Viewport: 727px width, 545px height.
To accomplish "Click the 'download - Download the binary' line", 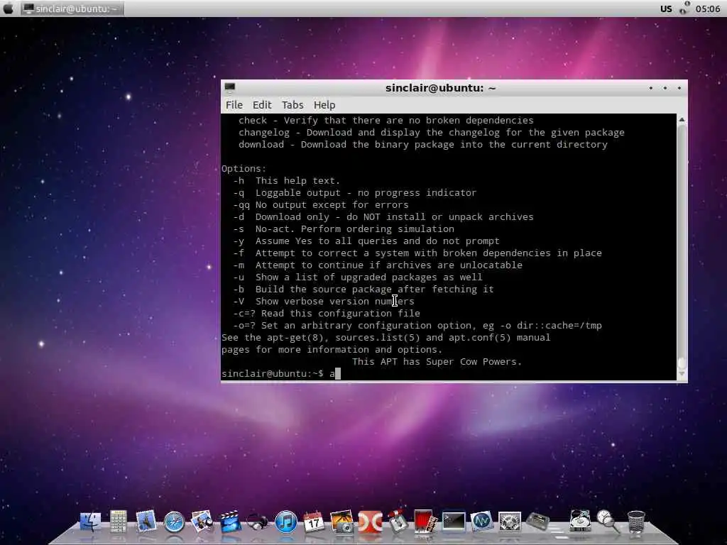I will [x=423, y=145].
